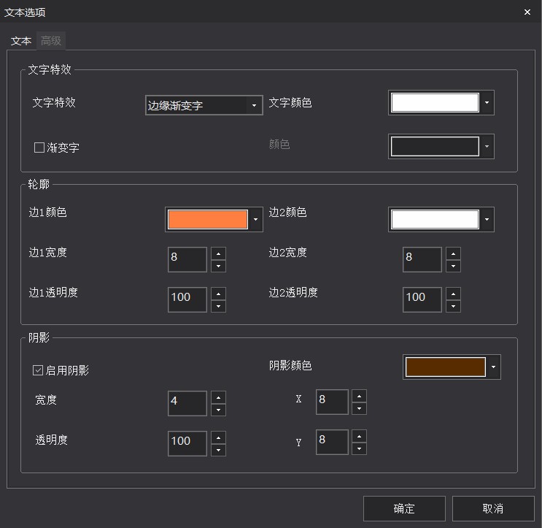The height and width of the screenshot is (528, 542).
Task: Decrease 边1透明度 value with down arrow
Action: [218, 306]
